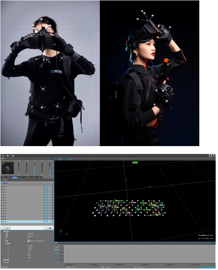
Task: Click the cyan shape icon on Body 13 row
Action: (x=50, y=211)
